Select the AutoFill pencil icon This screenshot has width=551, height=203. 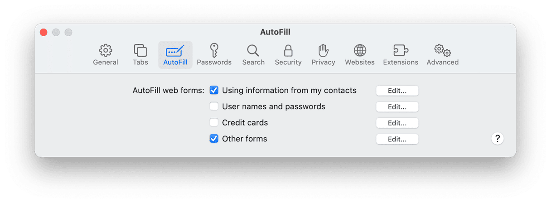pyautogui.click(x=175, y=51)
